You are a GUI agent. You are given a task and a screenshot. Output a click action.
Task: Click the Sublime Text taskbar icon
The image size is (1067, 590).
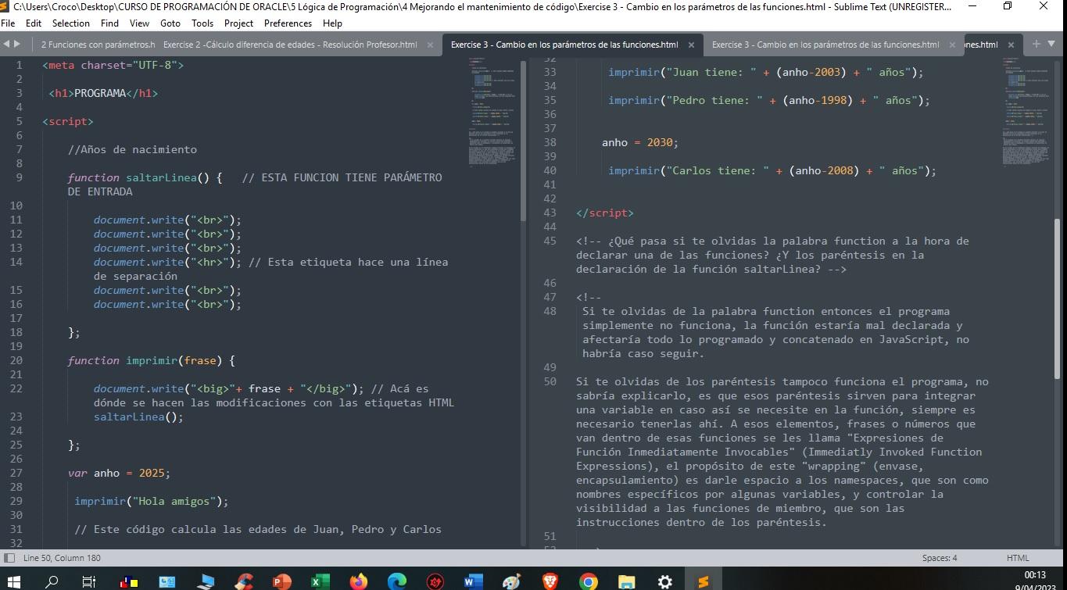pos(704,581)
